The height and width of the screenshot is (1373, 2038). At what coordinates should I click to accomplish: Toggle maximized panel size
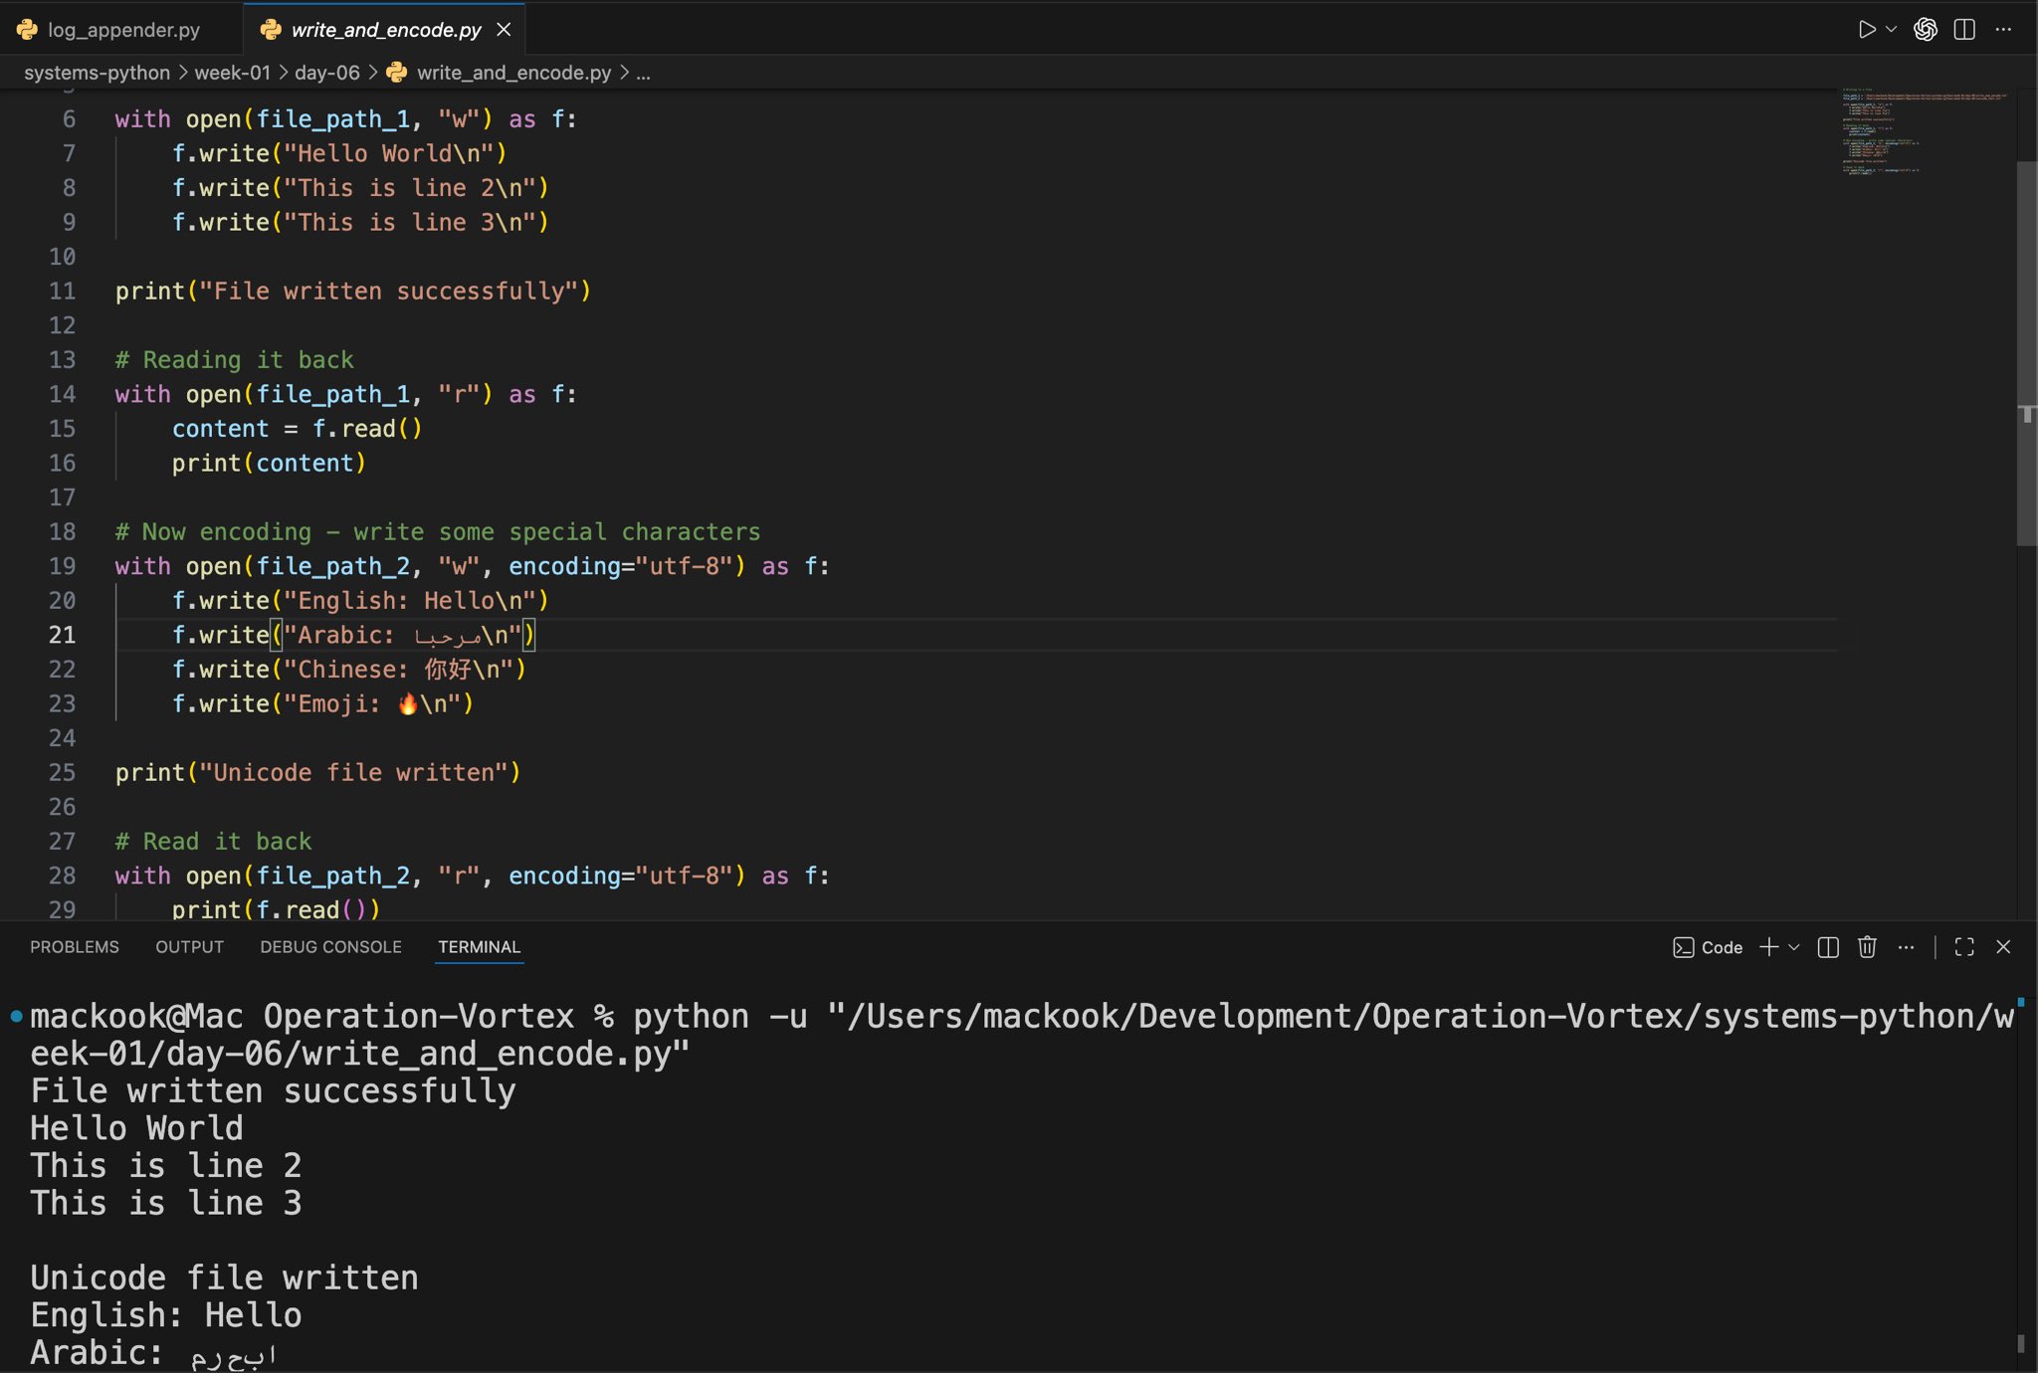click(1964, 947)
